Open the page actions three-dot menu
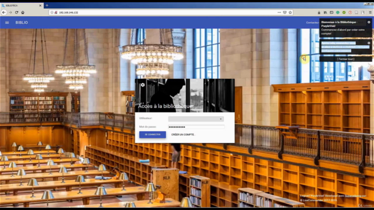The height and width of the screenshot is (210, 374). pyautogui.click(x=279, y=12)
